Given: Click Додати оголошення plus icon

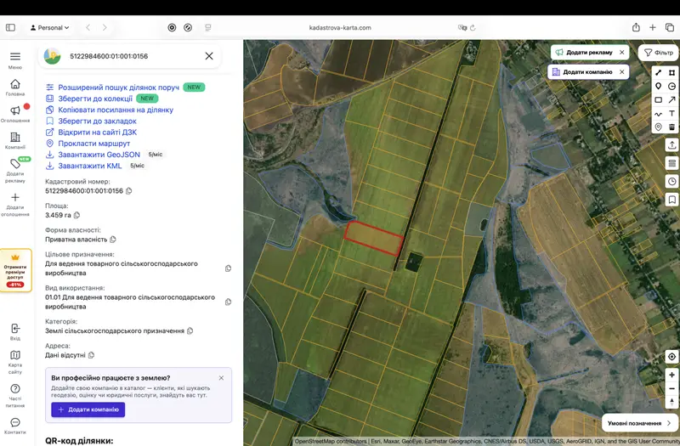Looking at the screenshot, I should point(15,198).
